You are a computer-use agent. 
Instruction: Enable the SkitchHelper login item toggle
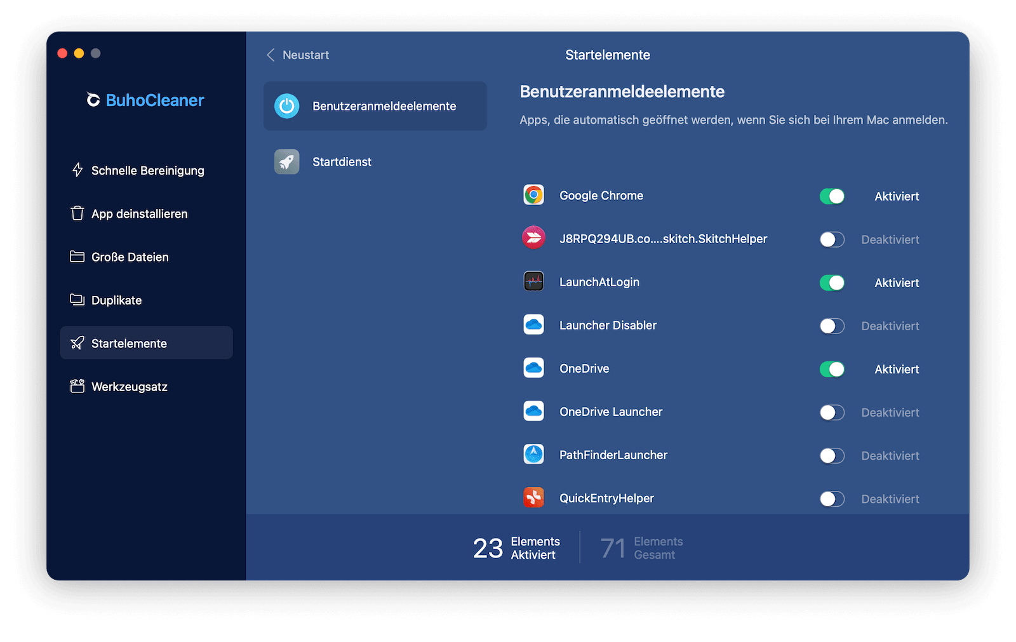832,239
